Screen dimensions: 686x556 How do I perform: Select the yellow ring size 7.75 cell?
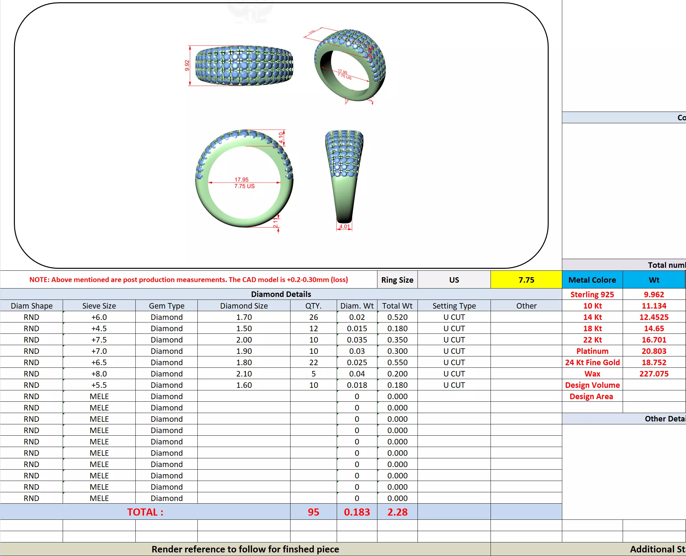(x=526, y=280)
